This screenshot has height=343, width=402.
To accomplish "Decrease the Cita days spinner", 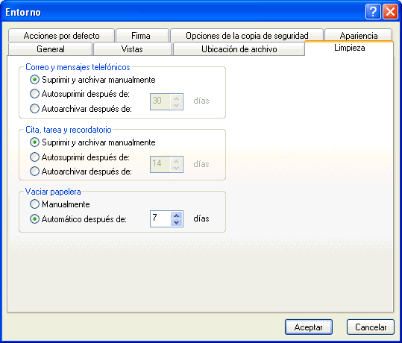I will tap(176, 168).
